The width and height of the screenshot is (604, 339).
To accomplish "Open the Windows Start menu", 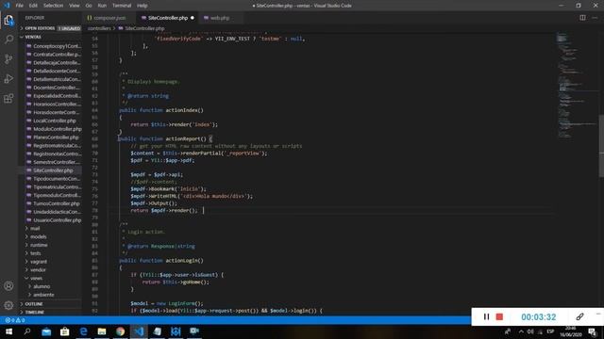I will tap(8, 331).
